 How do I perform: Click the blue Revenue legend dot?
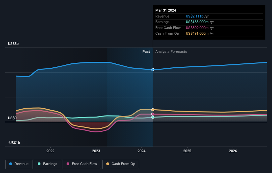pyautogui.click(x=11, y=164)
